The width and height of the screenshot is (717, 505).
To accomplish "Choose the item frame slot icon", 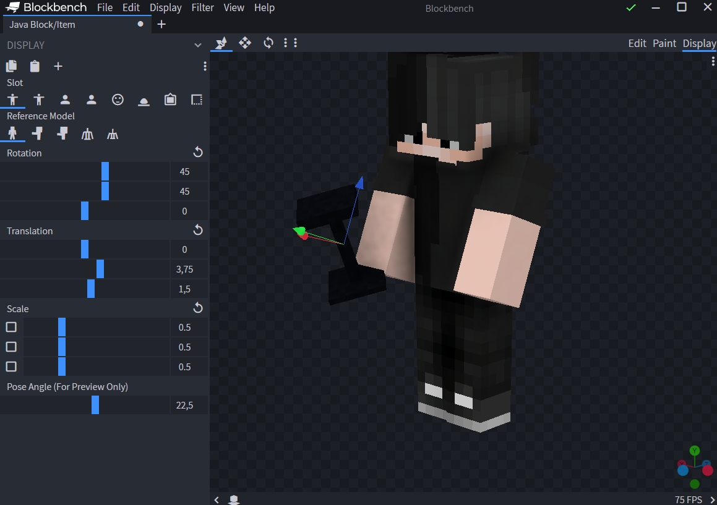I will pos(170,100).
